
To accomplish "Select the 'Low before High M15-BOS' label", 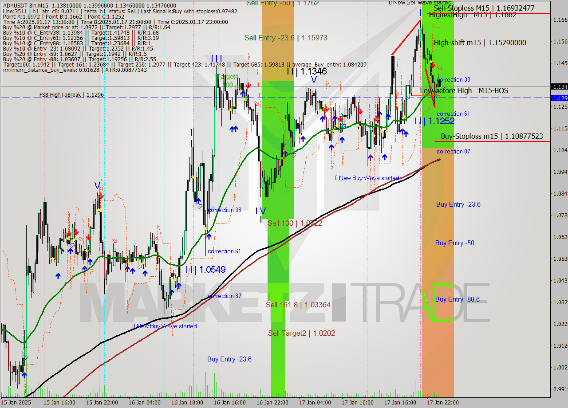I will (x=464, y=90).
